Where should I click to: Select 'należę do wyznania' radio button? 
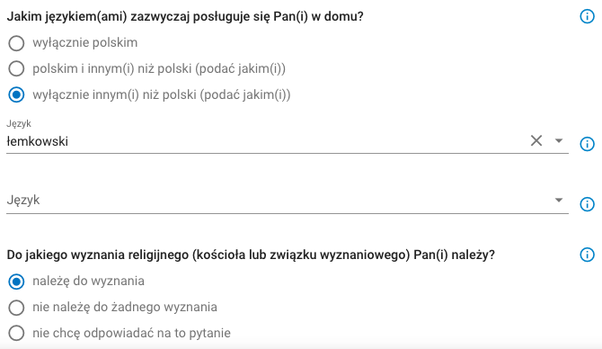[x=16, y=282]
